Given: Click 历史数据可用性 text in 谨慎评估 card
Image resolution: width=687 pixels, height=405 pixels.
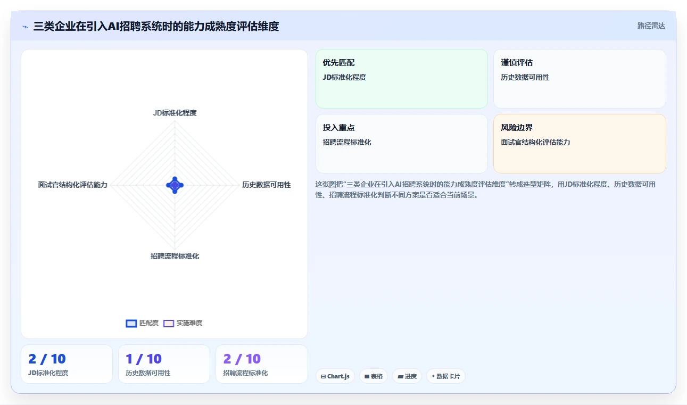Looking at the screenshot, I should pyautogui.click(x=525, y=77).
